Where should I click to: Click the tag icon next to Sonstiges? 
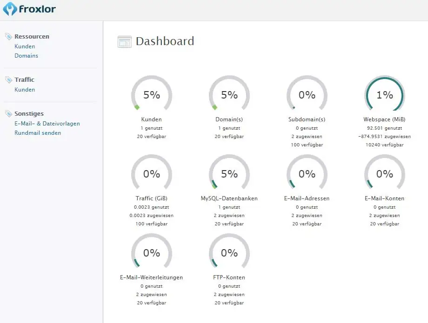coord(7,113)
